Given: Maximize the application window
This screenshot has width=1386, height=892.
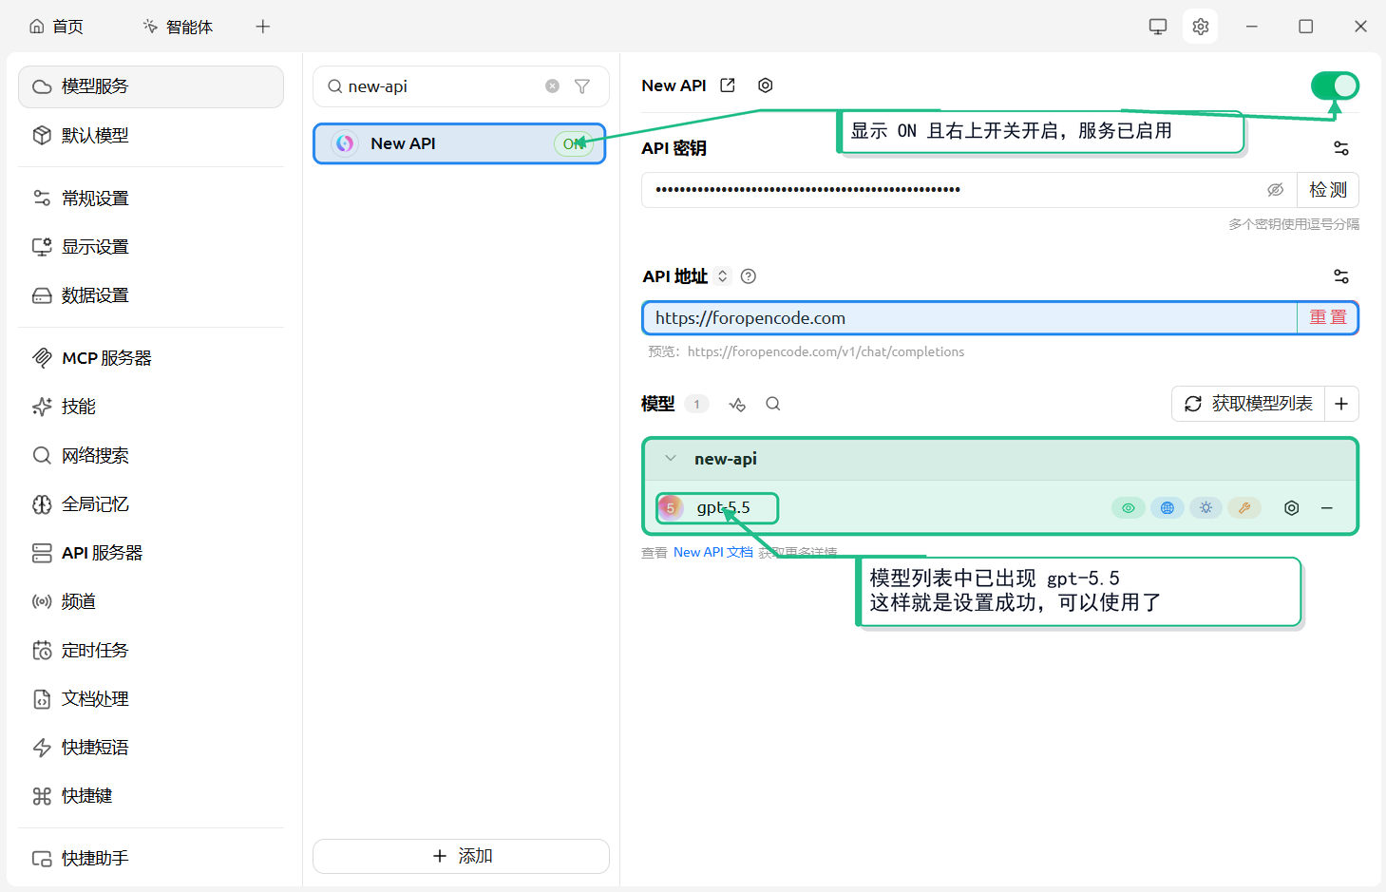Looking at the screenshot, I should (1306, 27).
